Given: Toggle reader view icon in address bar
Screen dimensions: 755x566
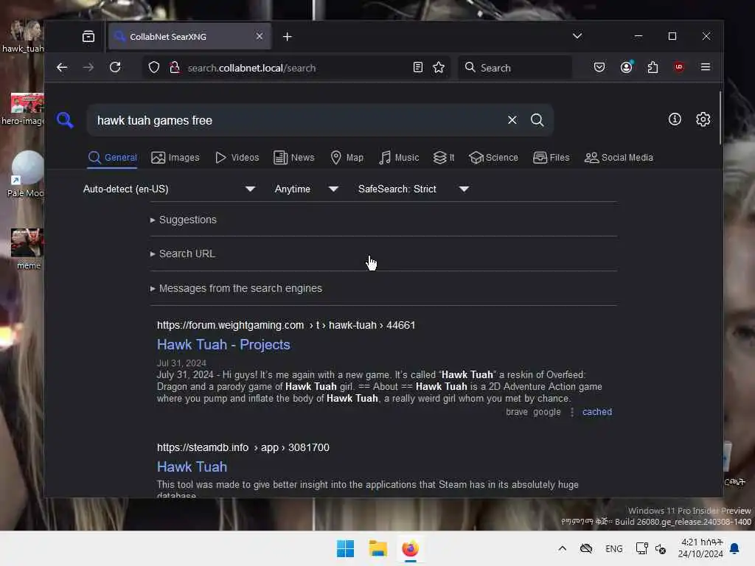Looking at the screenshot, I should coord(417,67).
